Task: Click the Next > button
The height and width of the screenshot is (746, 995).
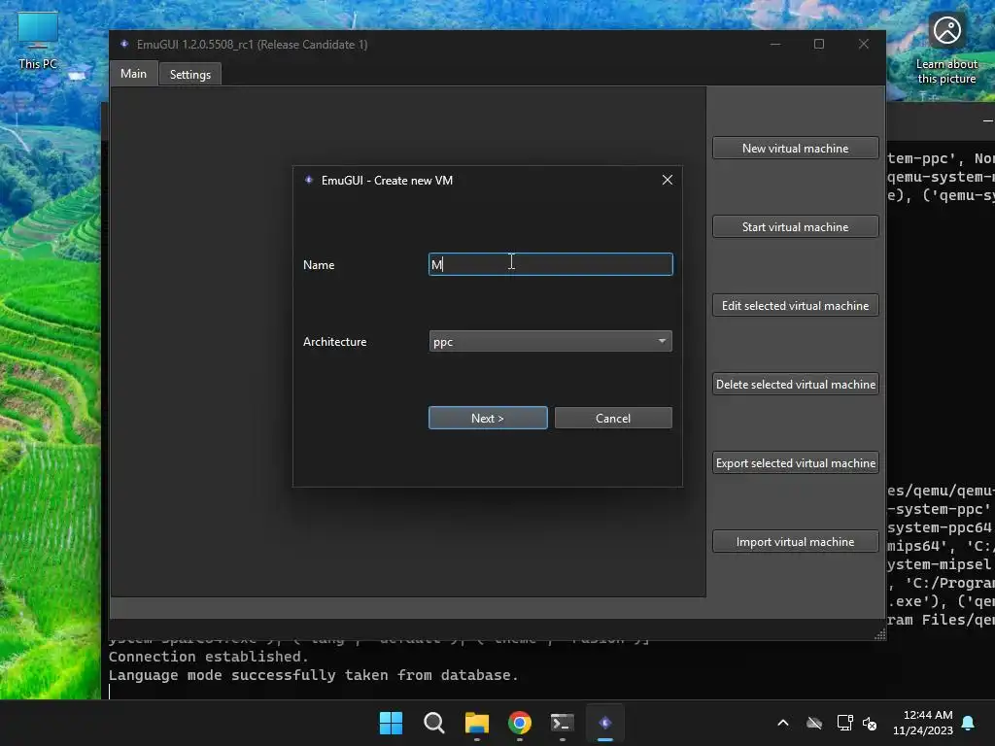Action: point(488,418)
